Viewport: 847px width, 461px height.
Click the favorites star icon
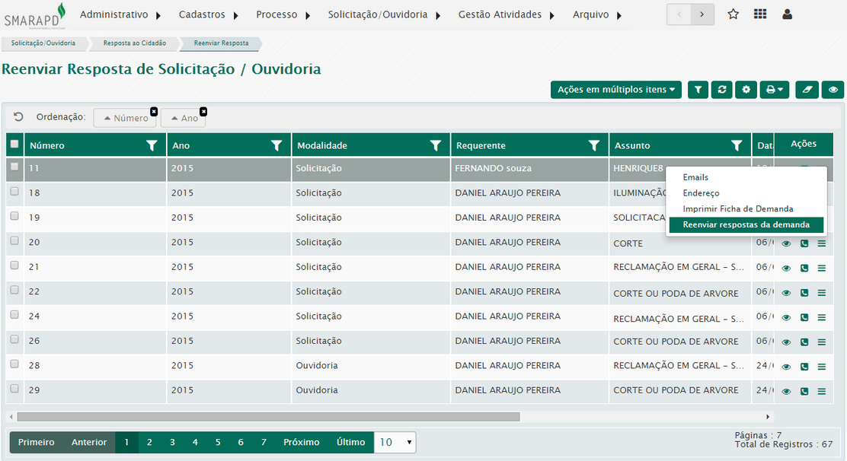(x=733, y=14)
